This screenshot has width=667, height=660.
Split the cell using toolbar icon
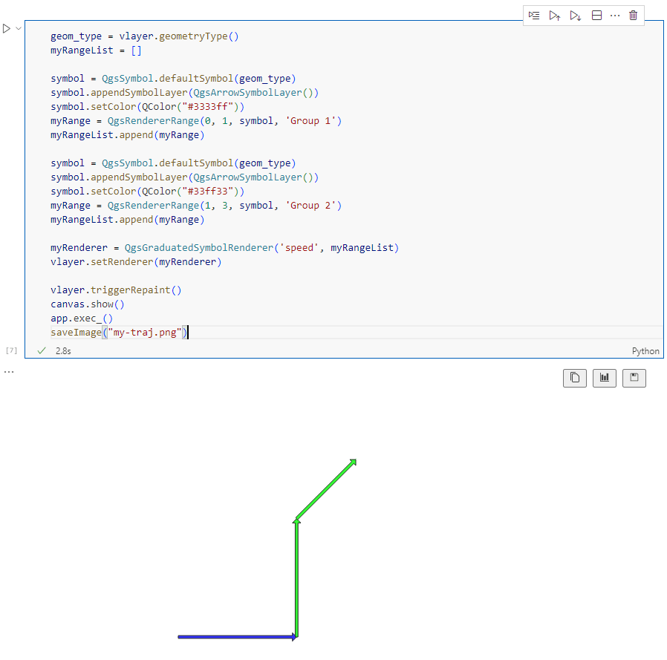(x=596, y=16)
